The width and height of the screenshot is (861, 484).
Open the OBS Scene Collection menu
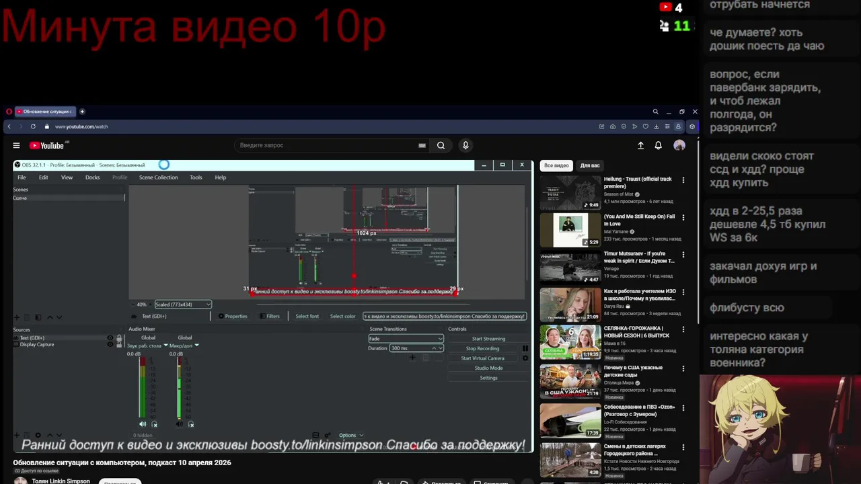(x=158, y=177)
